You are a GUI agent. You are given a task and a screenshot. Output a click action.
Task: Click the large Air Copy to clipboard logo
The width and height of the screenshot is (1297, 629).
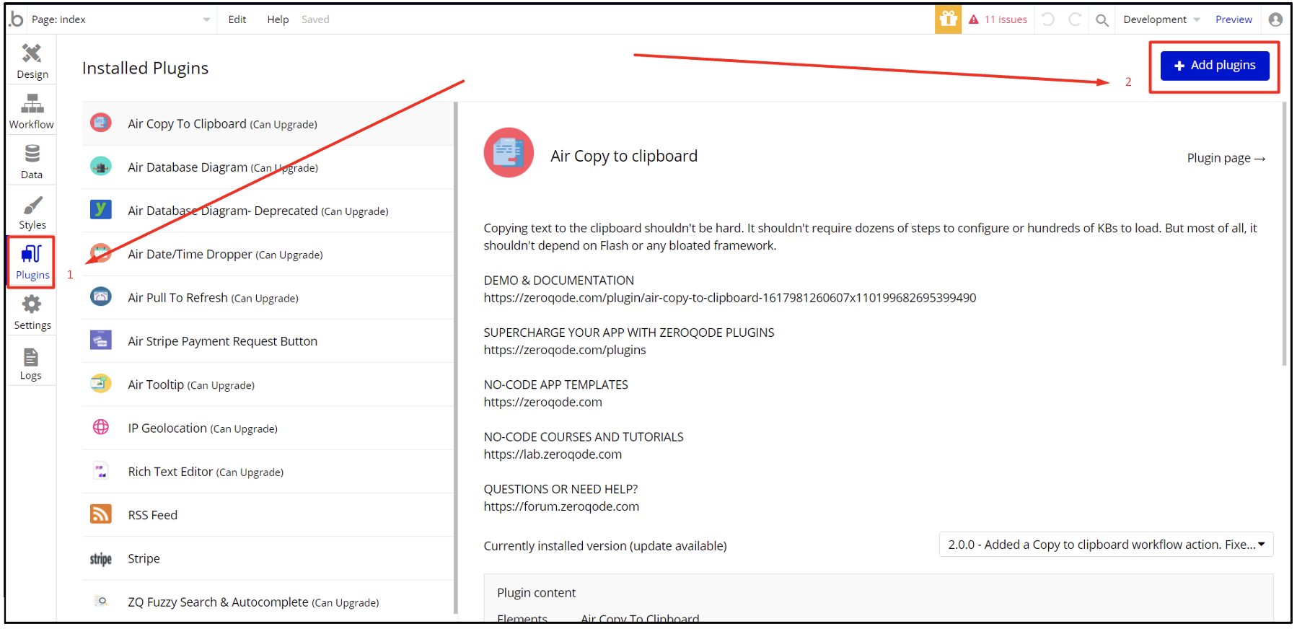pos(509,152)
